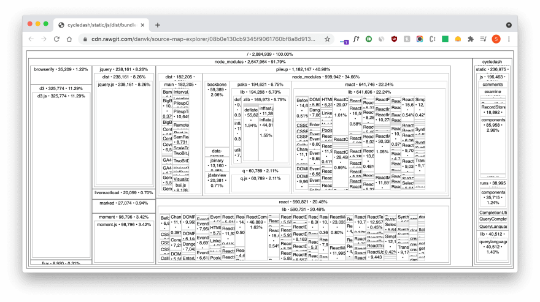
Task: Click the 'runs • 38,995' header
Action: [x=493, y=183]
